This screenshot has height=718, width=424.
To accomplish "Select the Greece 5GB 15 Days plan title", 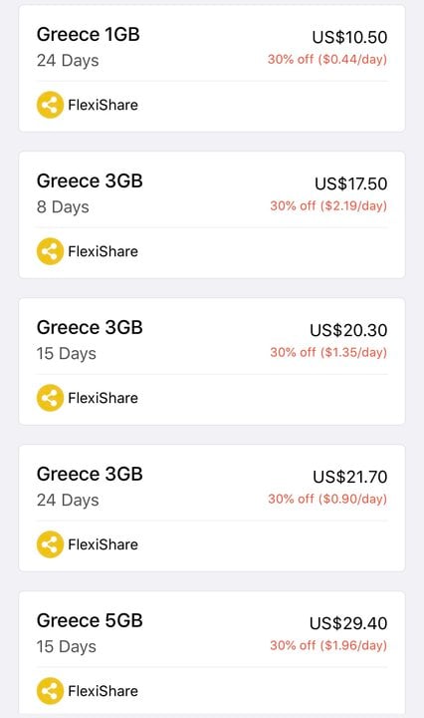I will coord(90,620).
